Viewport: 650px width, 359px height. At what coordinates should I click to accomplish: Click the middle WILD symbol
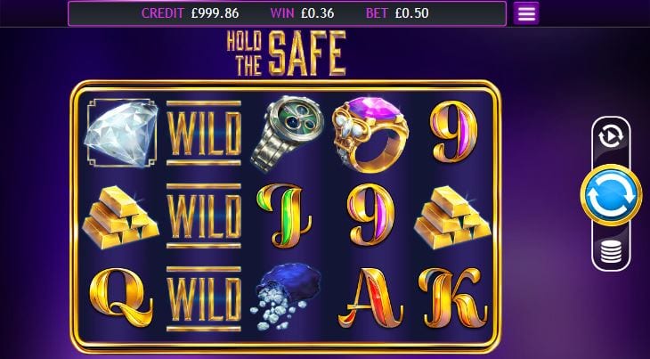pyautogui.click(x=204, y=216)
